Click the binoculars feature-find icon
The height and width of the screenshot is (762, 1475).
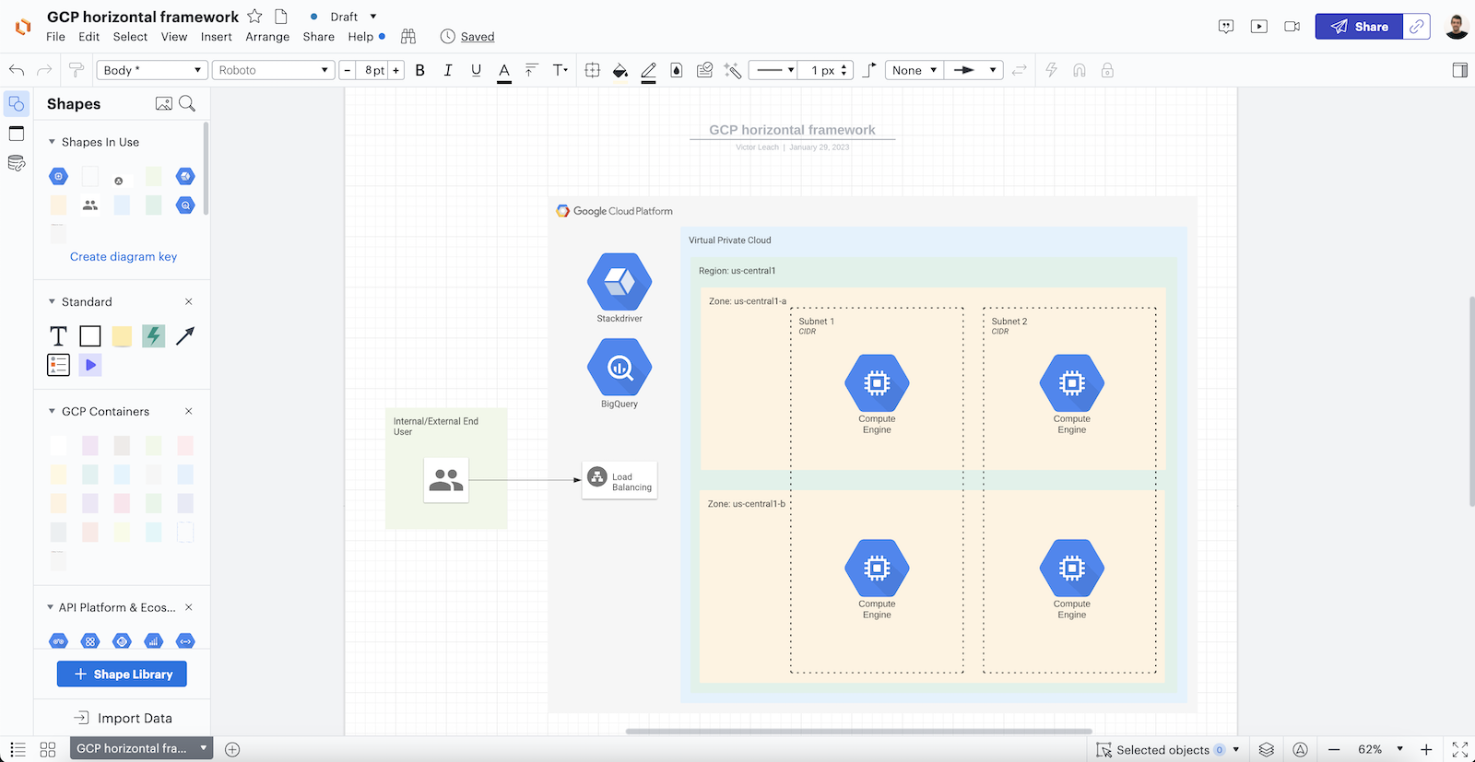pos(408,37)
